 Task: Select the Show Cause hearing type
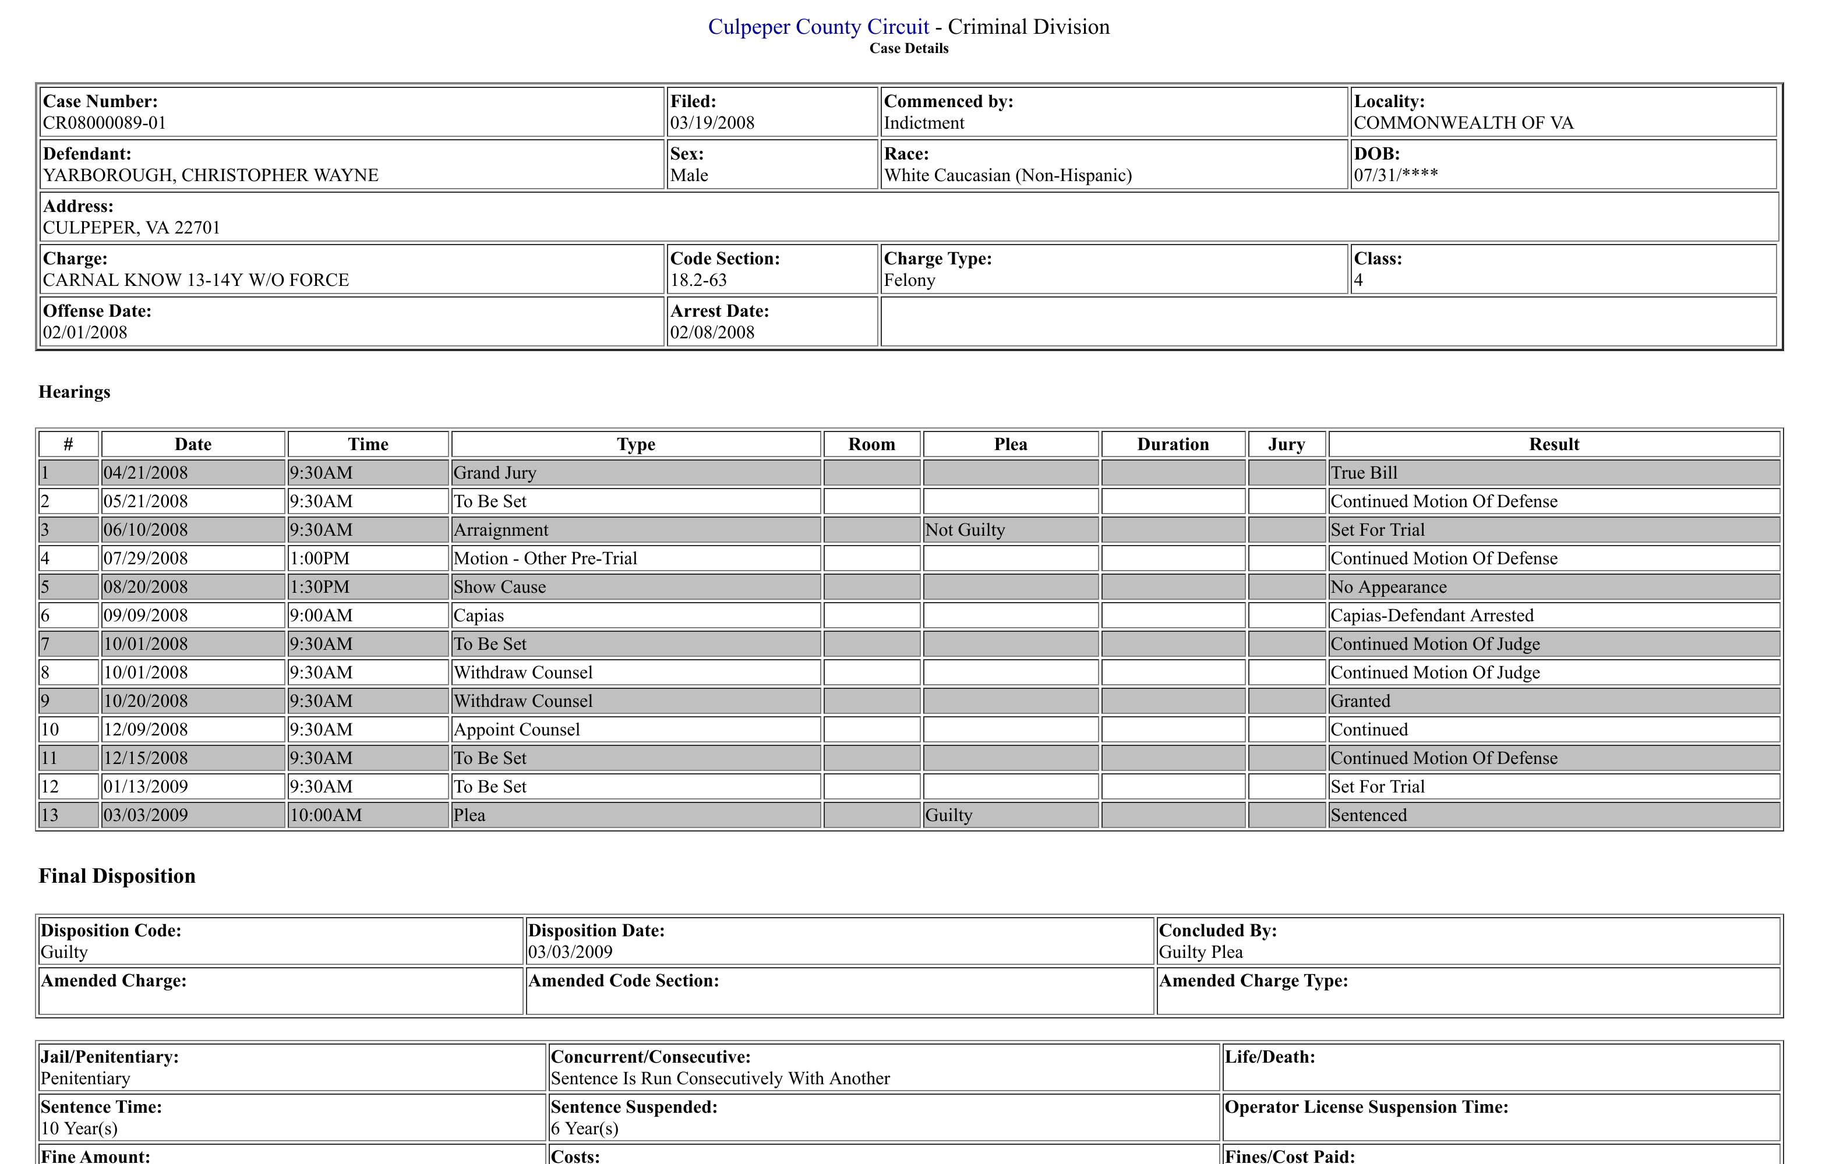(x=499, y=587)
